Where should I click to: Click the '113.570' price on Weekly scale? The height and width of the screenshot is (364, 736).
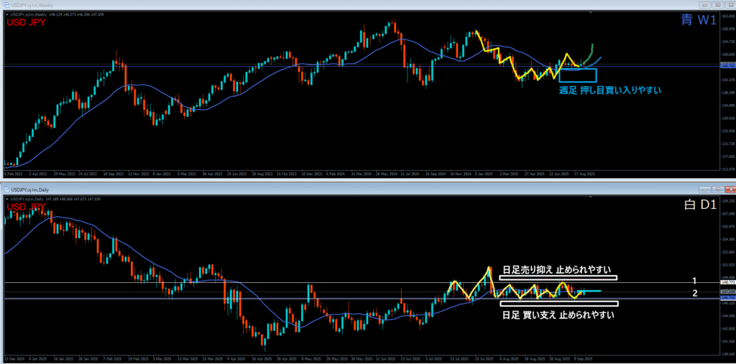[x=728, y=169]
